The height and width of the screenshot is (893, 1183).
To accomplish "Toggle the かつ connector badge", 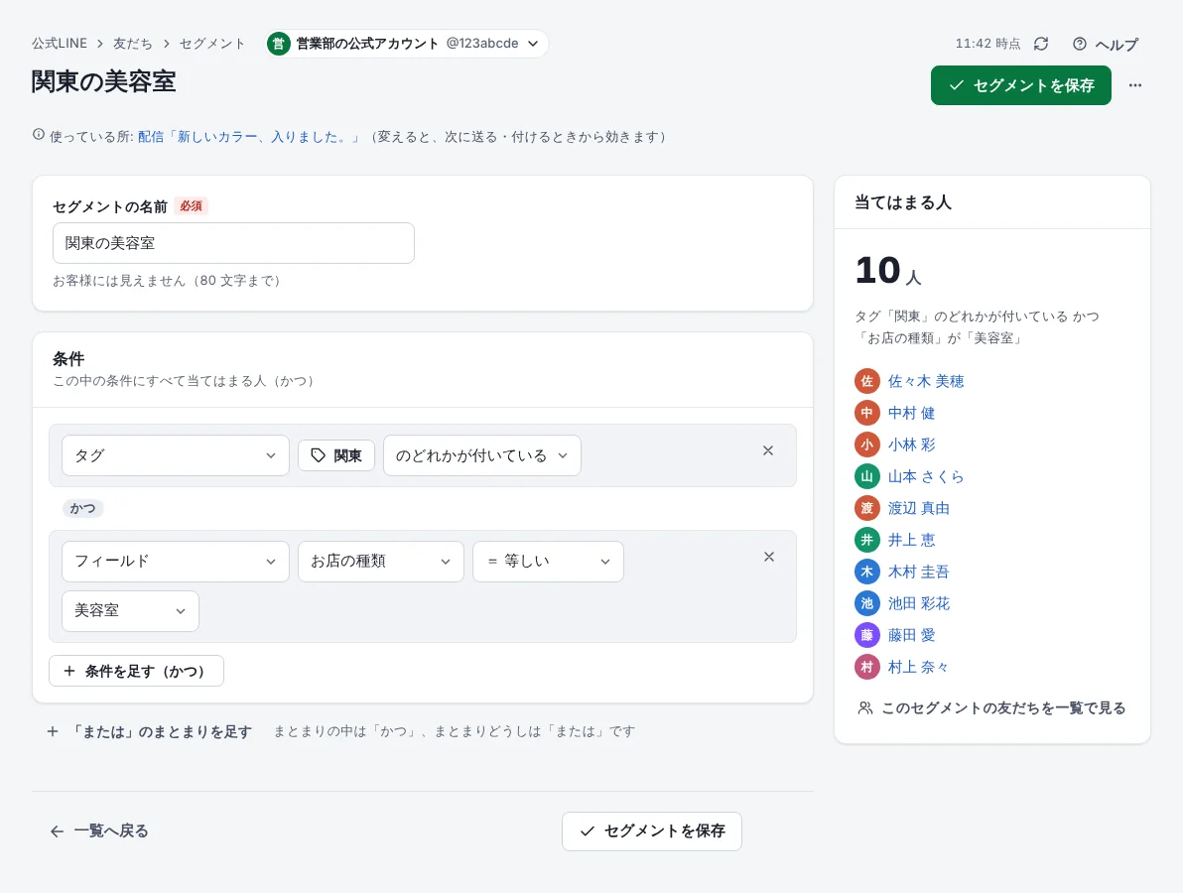I will (83, 508).
